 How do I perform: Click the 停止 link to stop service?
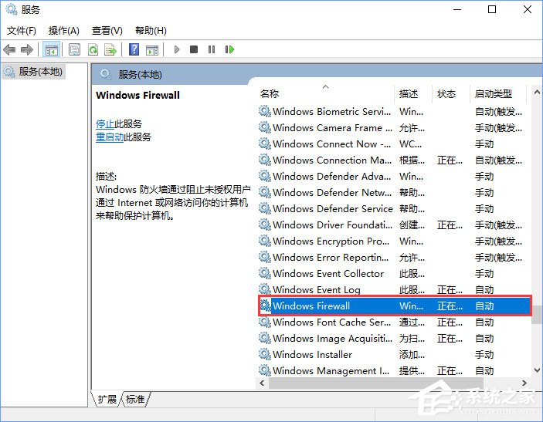coord(105,124)
